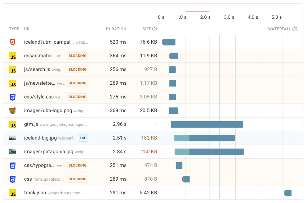This screenshot has height=203, width=307.
Task: Click the JS icon beside track.json
Action: click(x=13, y=193)
